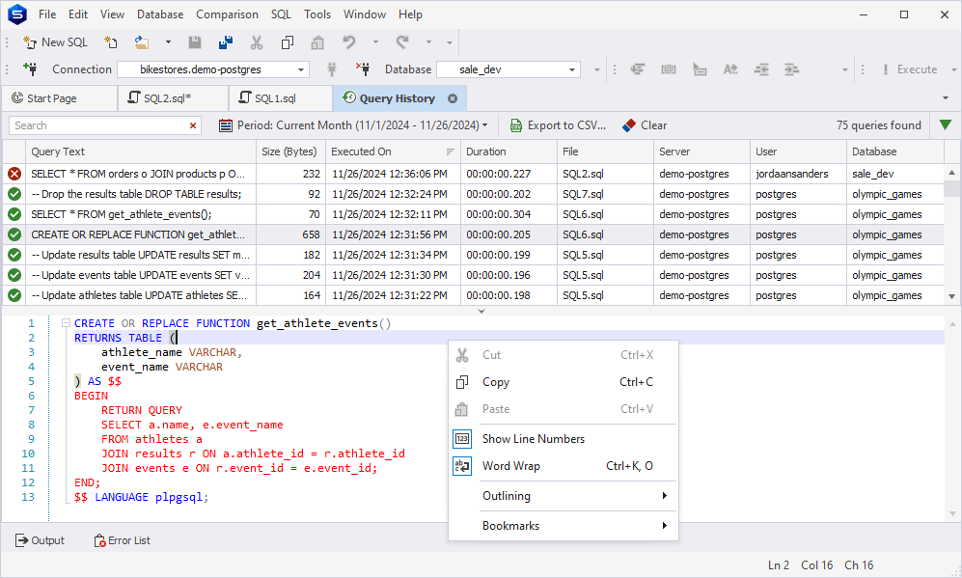Switch to the Start Page tab

pyautogui.click(x=60, y=98)
